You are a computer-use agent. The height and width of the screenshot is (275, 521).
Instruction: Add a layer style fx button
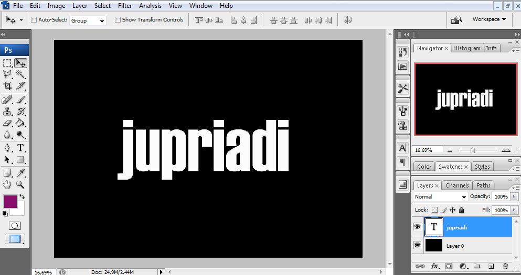[434, 266]
